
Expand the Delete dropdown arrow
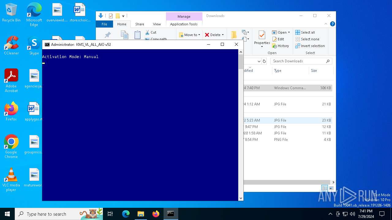[x=223, y=35]
